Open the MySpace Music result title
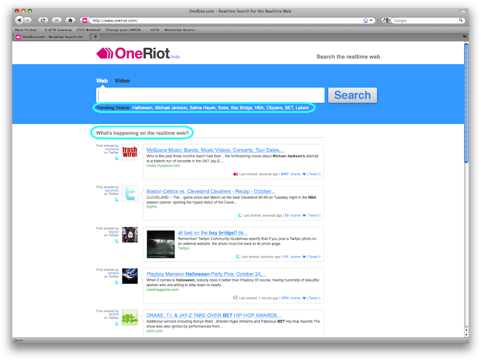The width and height of the screenshot is (481, 360). coord(215,150)
